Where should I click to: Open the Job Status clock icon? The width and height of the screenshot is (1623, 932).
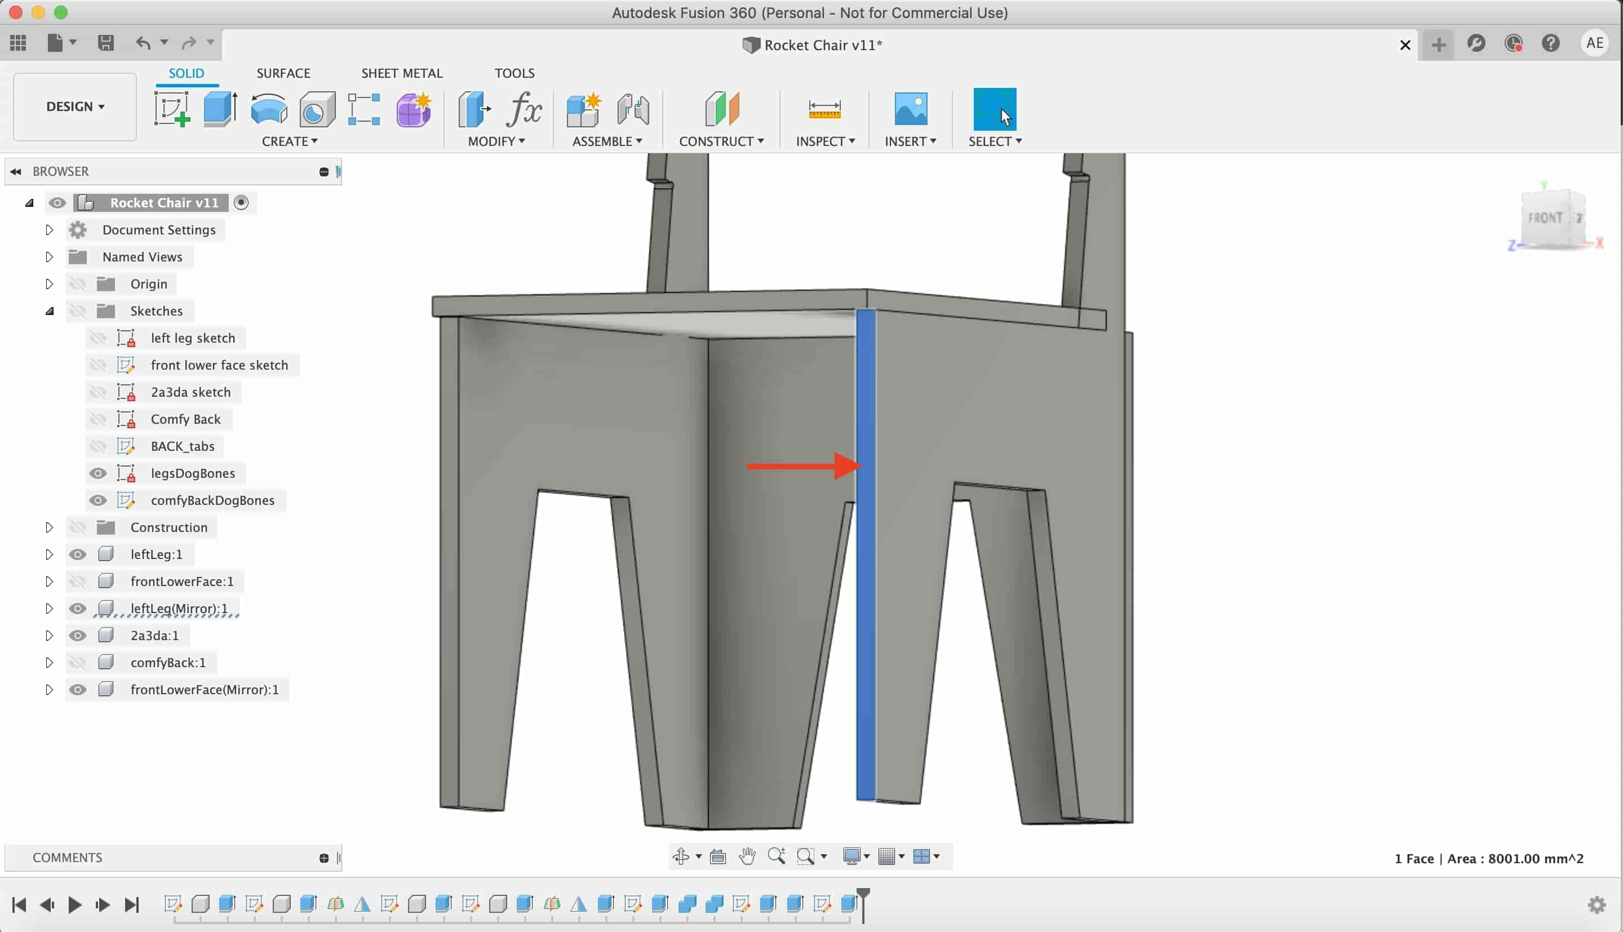[1514, 43]
